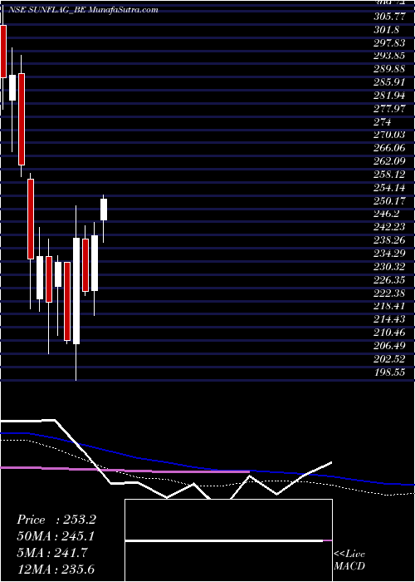
Task: Click the 266.06 price axis label
Action: tap(389, 148)
